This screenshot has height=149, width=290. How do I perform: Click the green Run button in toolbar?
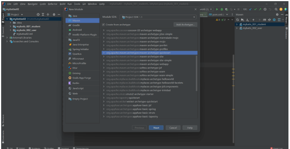pyautogui.click(x=217, y=9)
